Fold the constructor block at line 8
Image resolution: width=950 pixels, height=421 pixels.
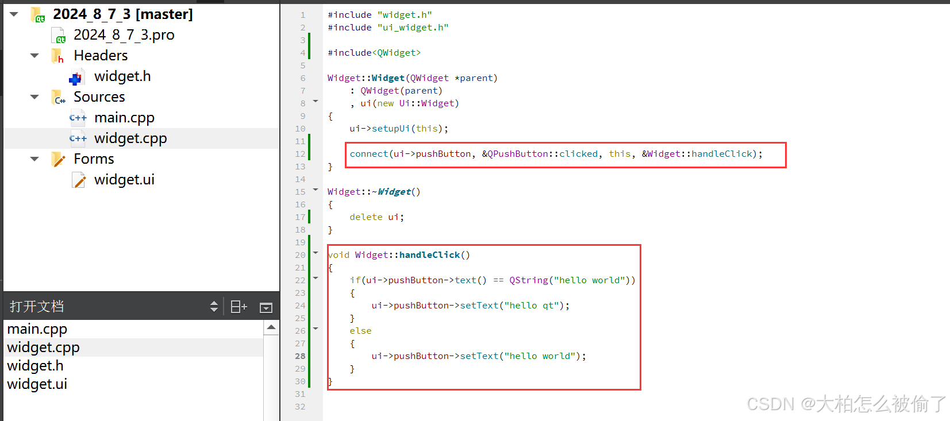point(316,101)
